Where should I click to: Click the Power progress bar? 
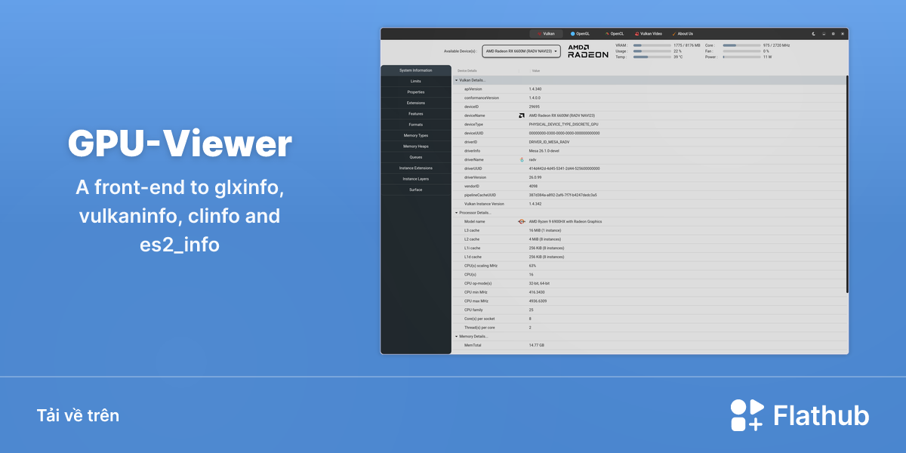point(741,57)
